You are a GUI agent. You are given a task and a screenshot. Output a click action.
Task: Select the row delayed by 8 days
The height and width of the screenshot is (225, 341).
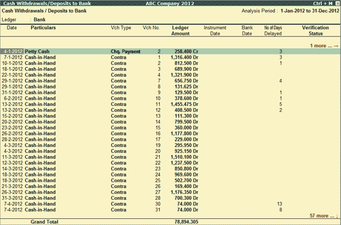point(170,210)
